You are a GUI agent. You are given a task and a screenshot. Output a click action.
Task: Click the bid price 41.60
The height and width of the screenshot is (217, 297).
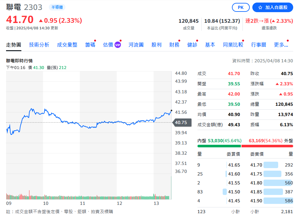pos(234,174)
